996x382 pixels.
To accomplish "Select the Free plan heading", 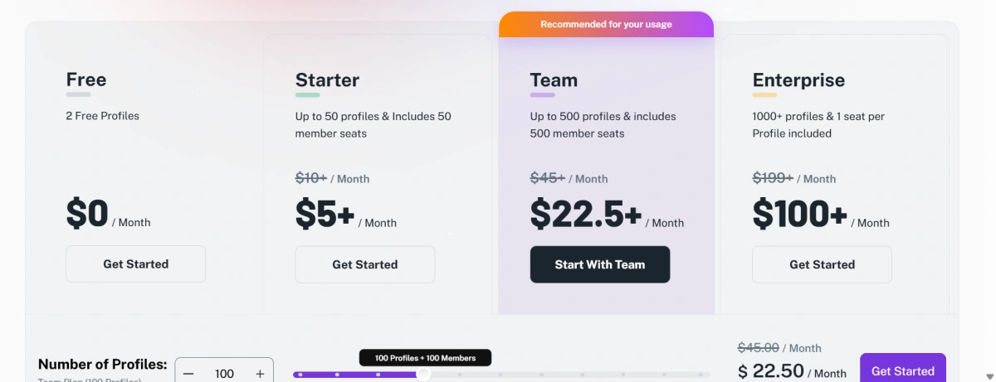I will coord(86,80).
